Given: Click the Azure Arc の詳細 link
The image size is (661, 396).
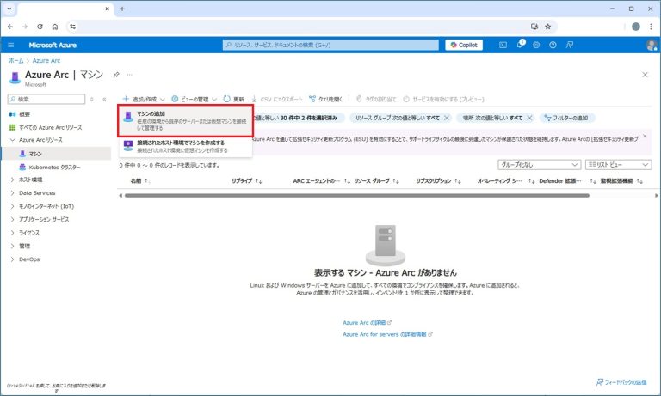Looking at the screenshot, I should point(367,322).
